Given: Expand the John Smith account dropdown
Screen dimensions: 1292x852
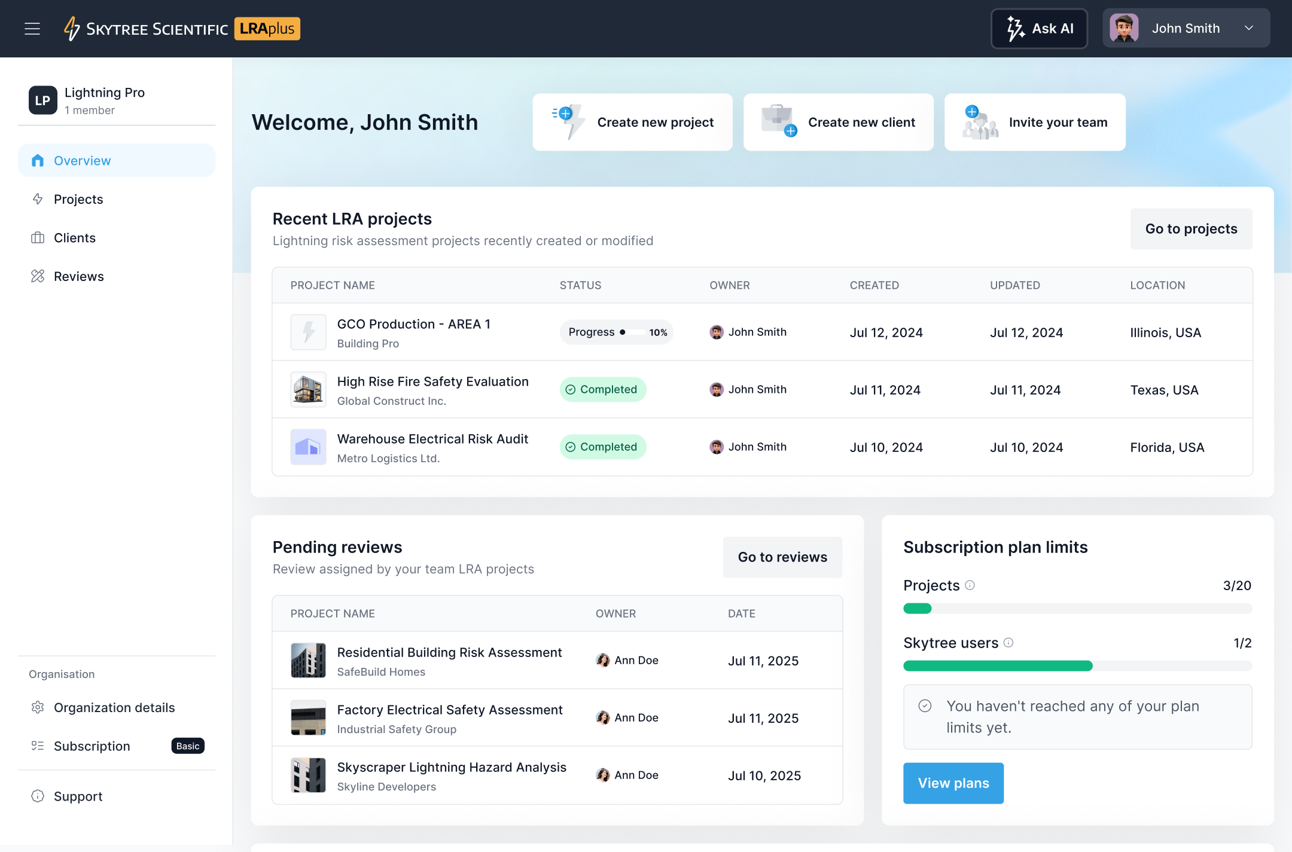Looking at the screenshot, I should (1250, 28).
